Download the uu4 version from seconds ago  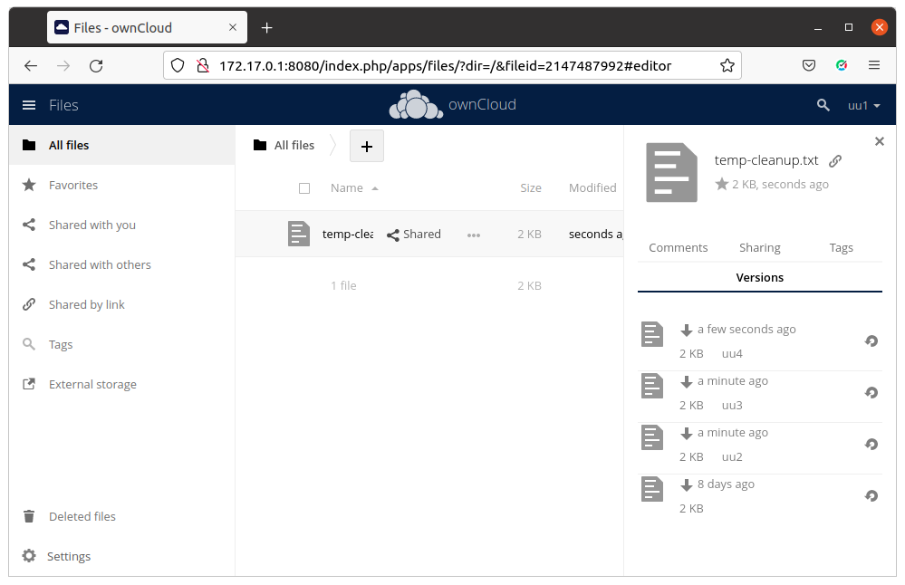(x=687, y=330)
